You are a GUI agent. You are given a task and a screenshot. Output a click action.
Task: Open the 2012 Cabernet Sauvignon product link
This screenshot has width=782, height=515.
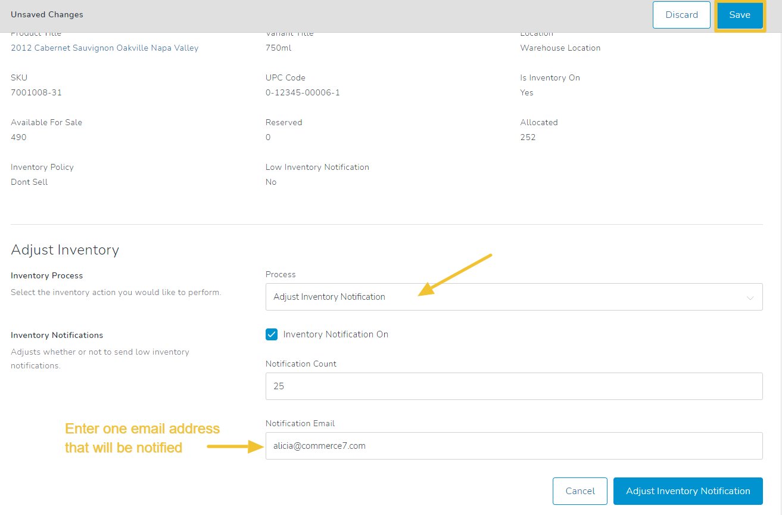(x=105, y=48)
